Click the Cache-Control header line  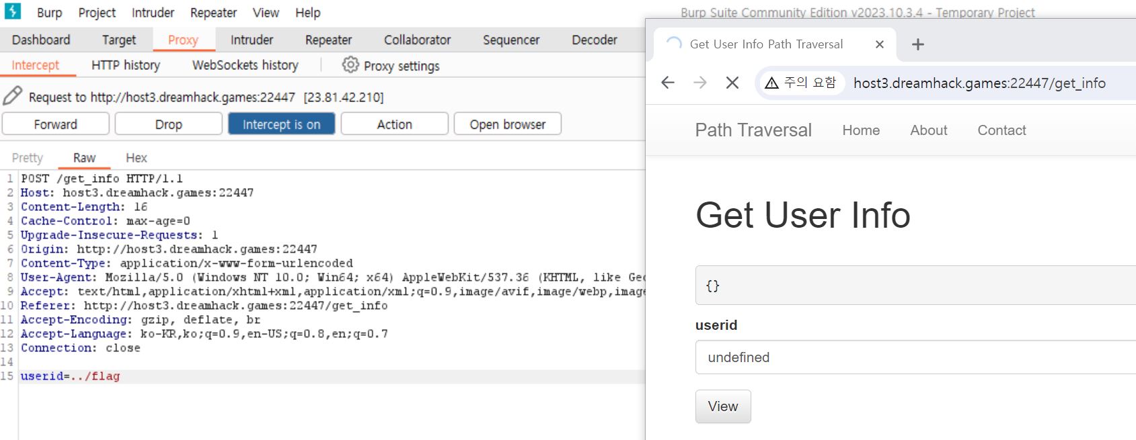106,221
